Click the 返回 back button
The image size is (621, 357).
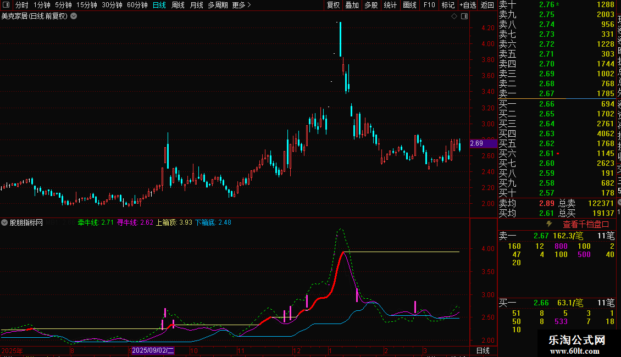click(x=487, y=5)
